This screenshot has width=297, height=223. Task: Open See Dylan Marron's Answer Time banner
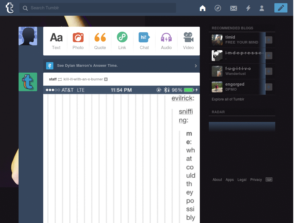pos(122,66)
